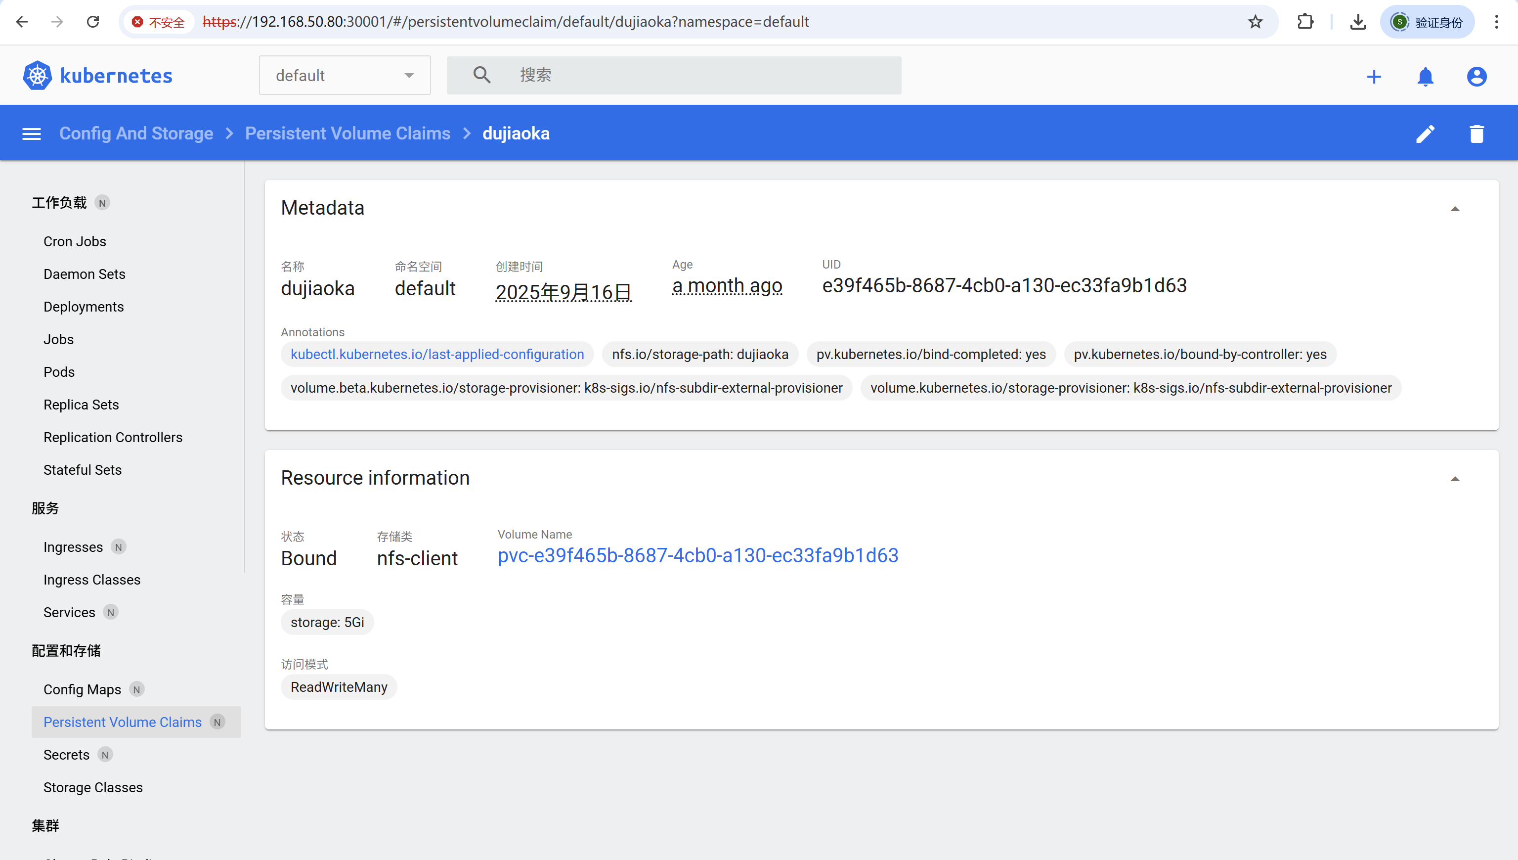The height and width of the screenshot is (860, 1518).
Task: Click the plus create resource icon
Action: pos(1373,77)
